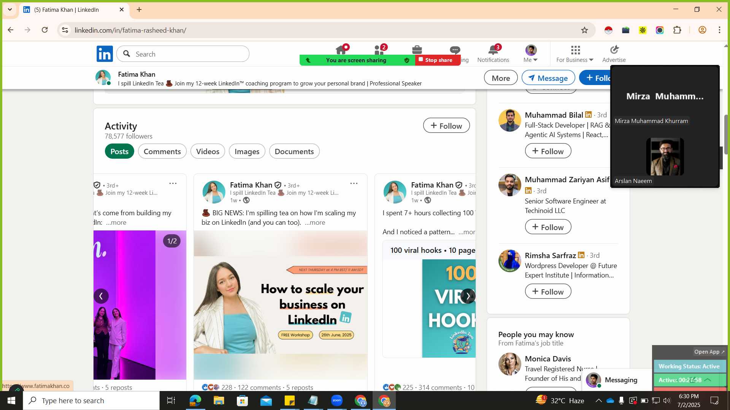Go to previous posts with left carousel arrow
Image resolution: width=730 pixels, height=410 pixels.
(x=101, y=296)
